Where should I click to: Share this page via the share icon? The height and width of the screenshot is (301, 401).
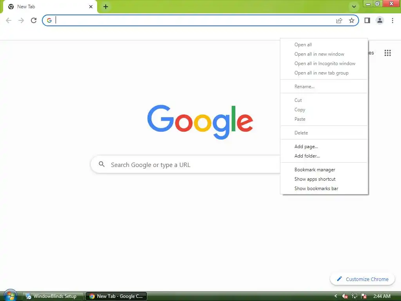[x=339, y=20]
